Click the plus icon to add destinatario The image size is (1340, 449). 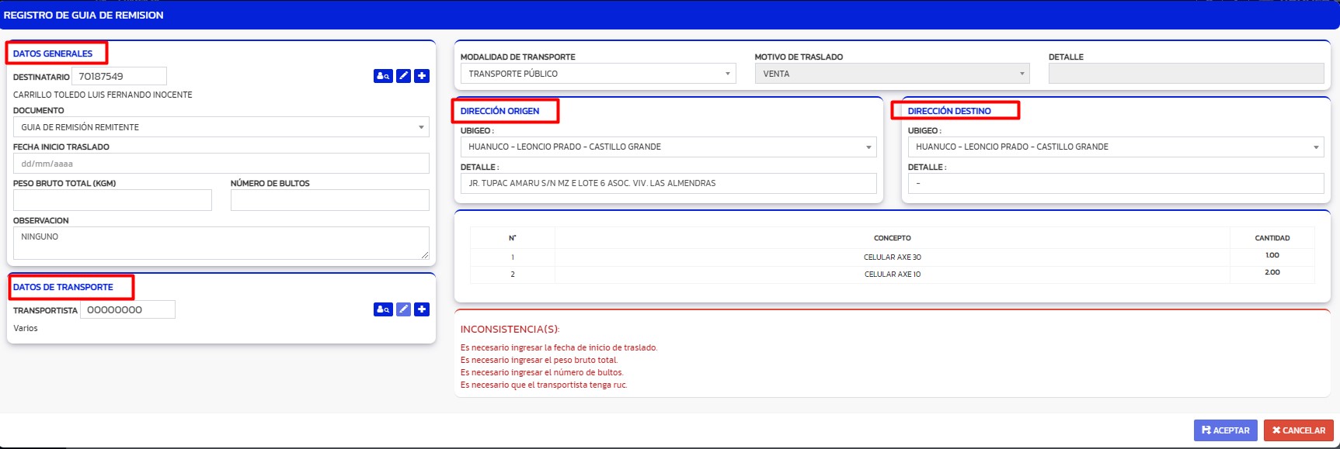click(422, 76)
